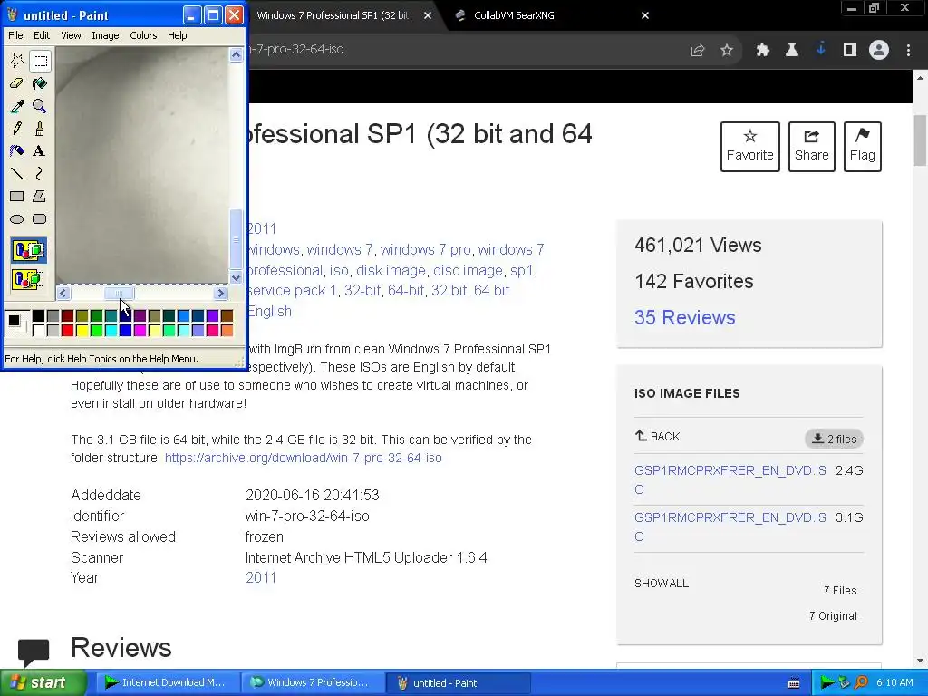Click the 'disk image' topic link
The width and height of the screenshot is (928, 696).
[391, 270]
